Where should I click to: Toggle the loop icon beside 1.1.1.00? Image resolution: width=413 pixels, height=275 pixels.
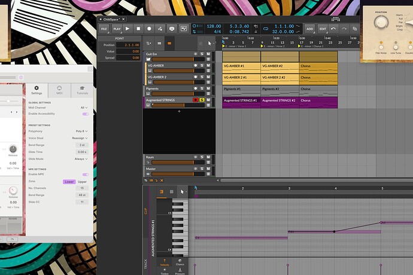(x=266, y=29)
